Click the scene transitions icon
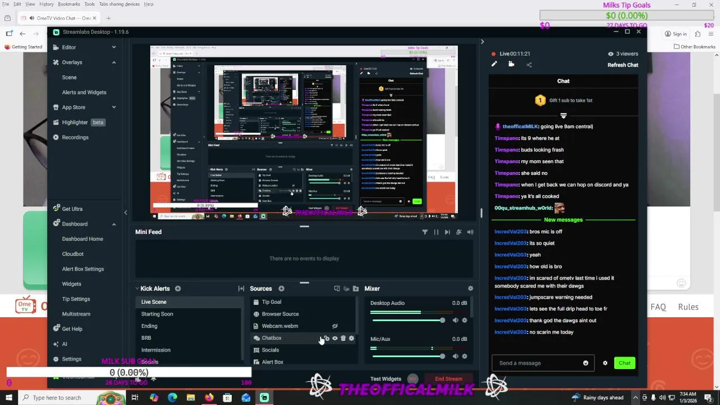 coord(241,289)
